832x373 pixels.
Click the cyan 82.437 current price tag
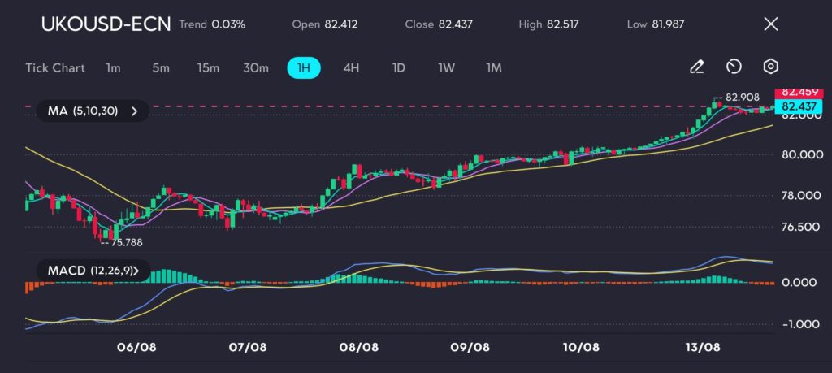(x=795, y=106)
